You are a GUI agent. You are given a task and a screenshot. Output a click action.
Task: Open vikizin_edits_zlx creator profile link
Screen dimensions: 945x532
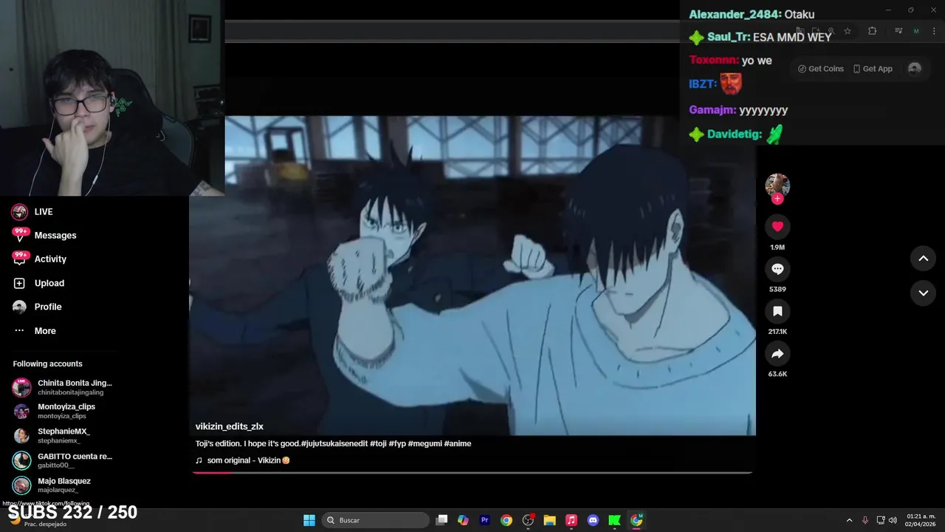230,426
